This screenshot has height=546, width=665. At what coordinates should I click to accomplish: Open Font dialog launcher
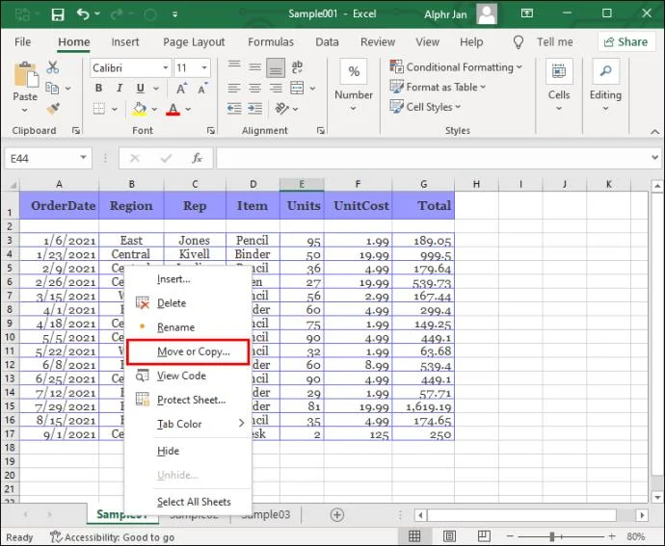tap(210, 131)
